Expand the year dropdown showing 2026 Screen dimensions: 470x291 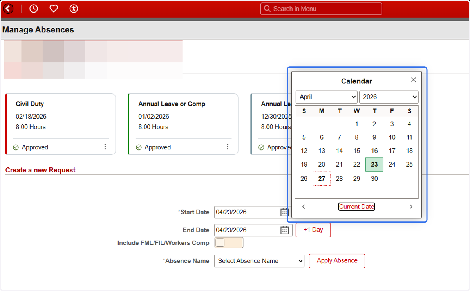coord(389,97)
